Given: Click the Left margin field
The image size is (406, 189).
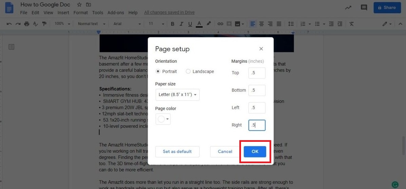Looking at the screenshot, I should [257, 108].
